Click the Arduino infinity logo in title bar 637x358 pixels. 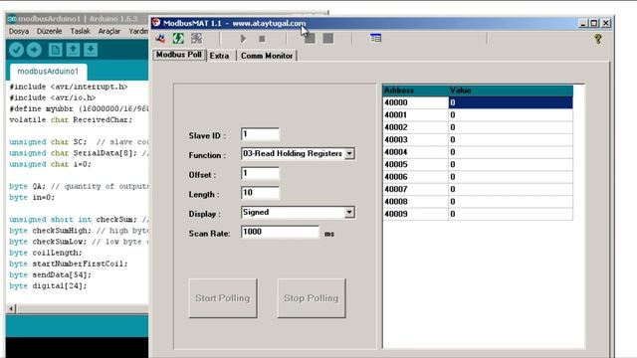coord(12,19)
